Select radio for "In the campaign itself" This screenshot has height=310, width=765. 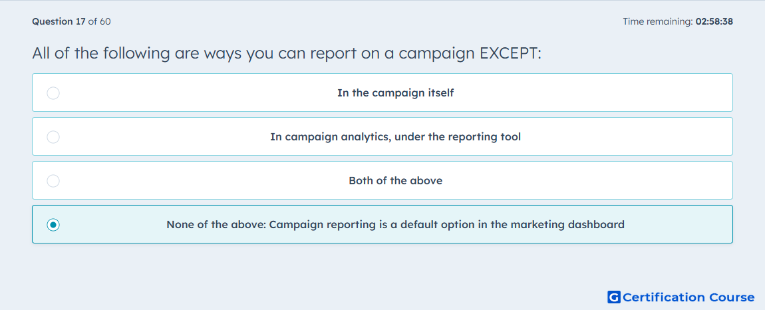[x=53, y=92]
